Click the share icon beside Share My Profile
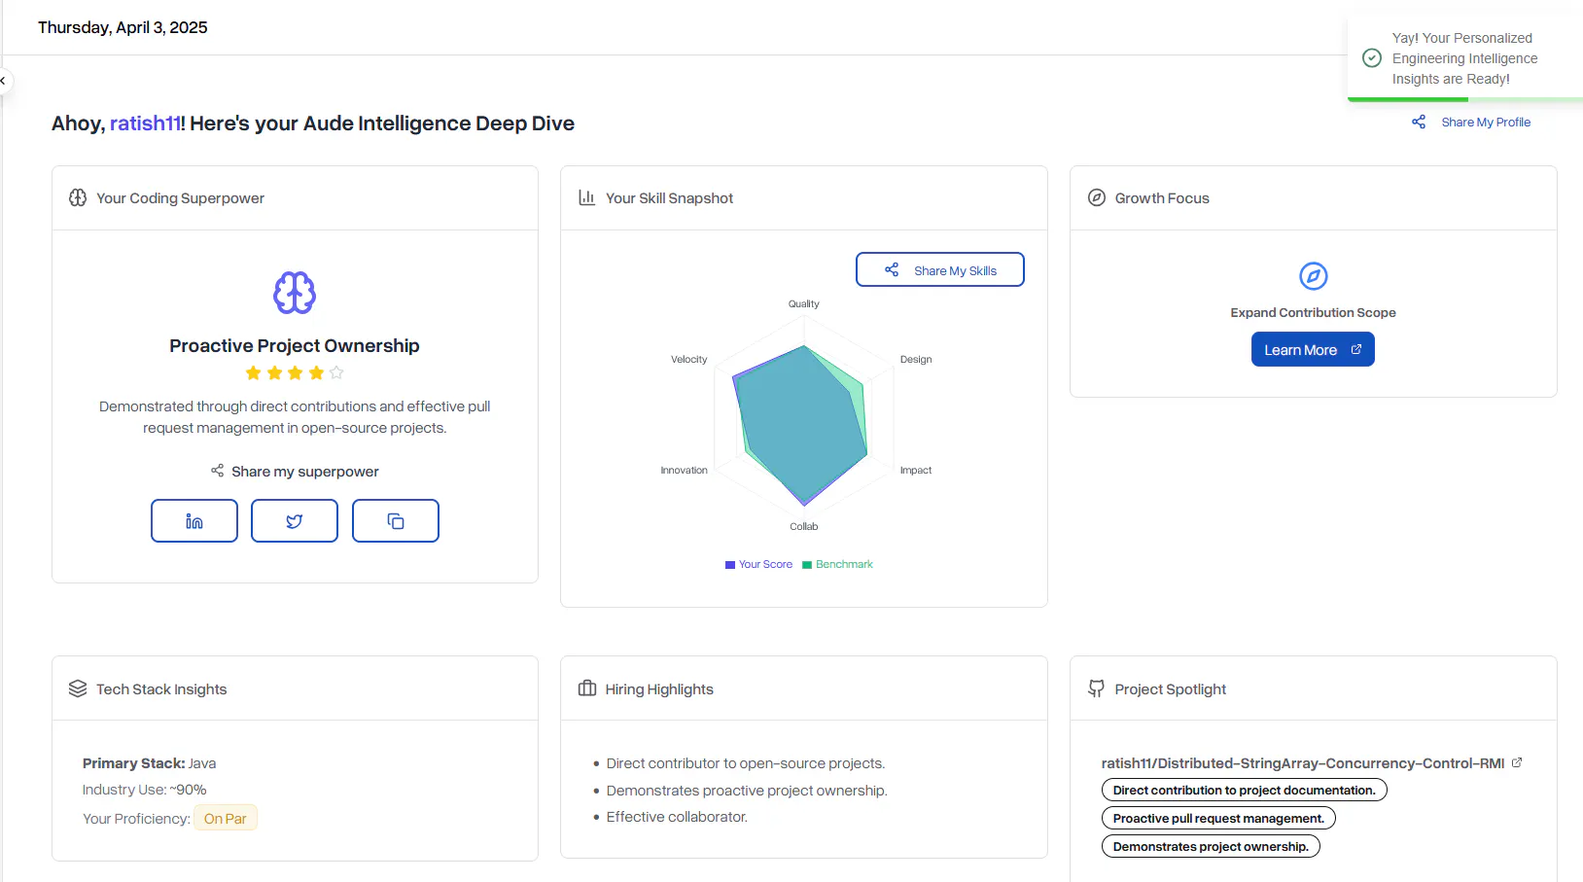 point(1419,122)
